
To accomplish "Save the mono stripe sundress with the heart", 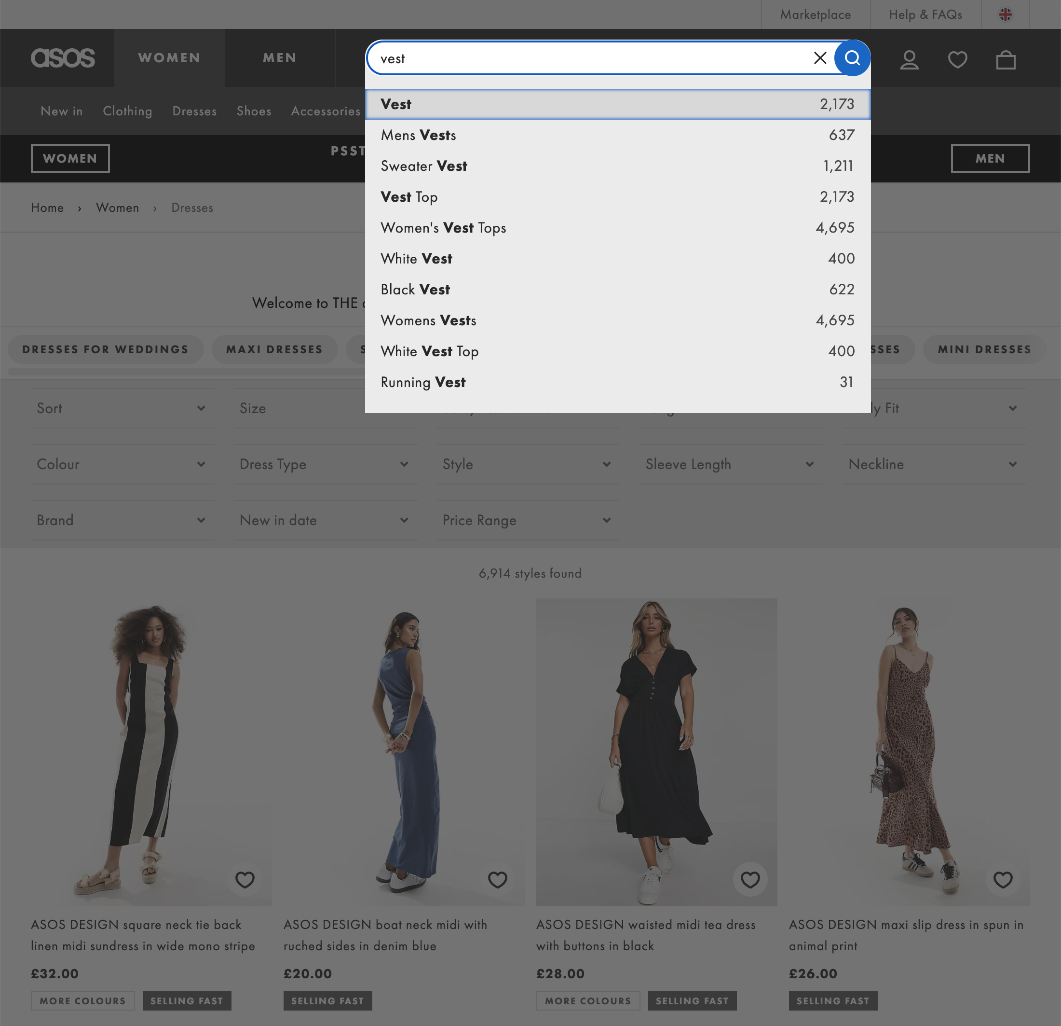I will [245, 879].
